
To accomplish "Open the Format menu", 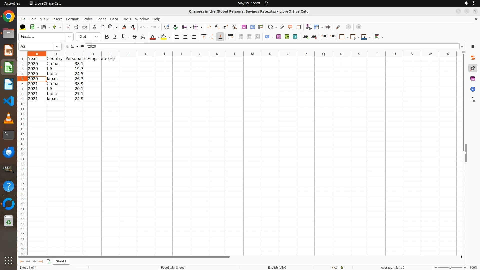I will point(72,19).
